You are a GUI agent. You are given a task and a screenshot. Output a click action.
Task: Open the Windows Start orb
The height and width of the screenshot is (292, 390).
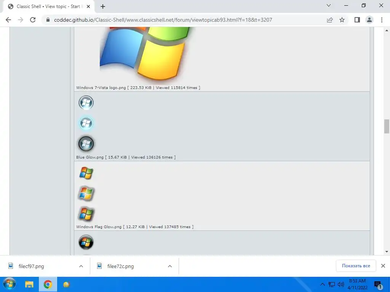[10, 284]
